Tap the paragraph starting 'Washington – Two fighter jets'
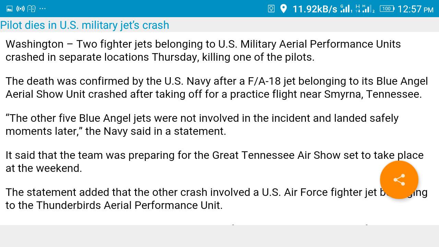The height and width of the screenshot is (247, 439). [203, 50]
